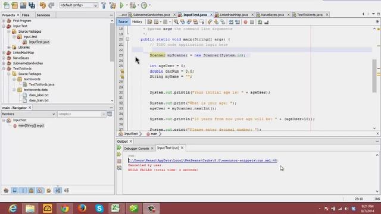The height and width of the screenshot is (214, 381).
Task: Click the main breadcrumb
Action: tap(154, 134)
